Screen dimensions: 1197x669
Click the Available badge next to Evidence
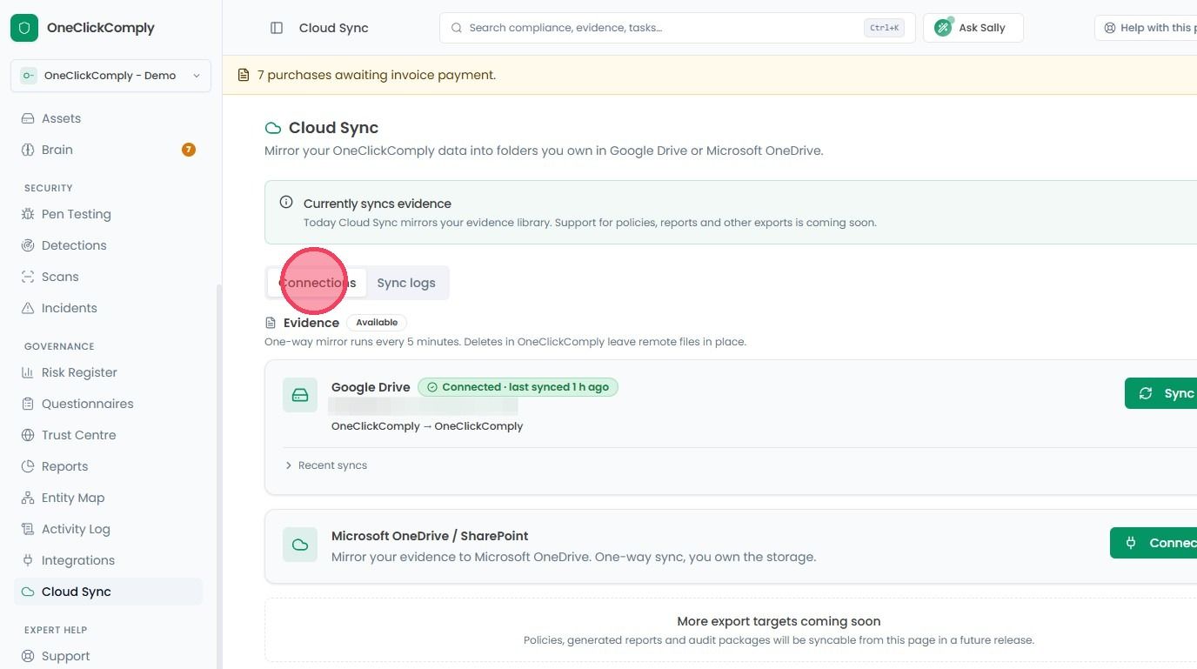click(x=377, y=323)
